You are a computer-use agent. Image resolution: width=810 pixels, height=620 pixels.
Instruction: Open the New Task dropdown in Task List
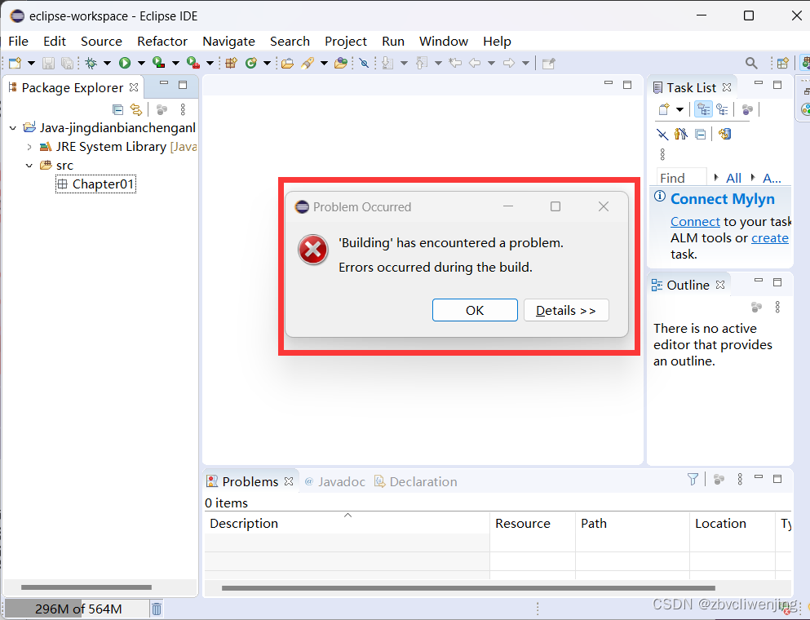click(x=679, y=108)
